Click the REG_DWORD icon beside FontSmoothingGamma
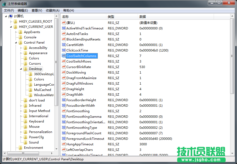 (63, 116)
